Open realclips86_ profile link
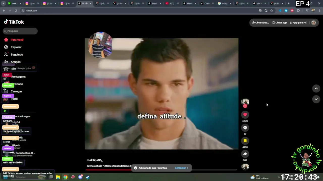Image resolution: width=323 pixels, height=181 pixels. (95, 160)
